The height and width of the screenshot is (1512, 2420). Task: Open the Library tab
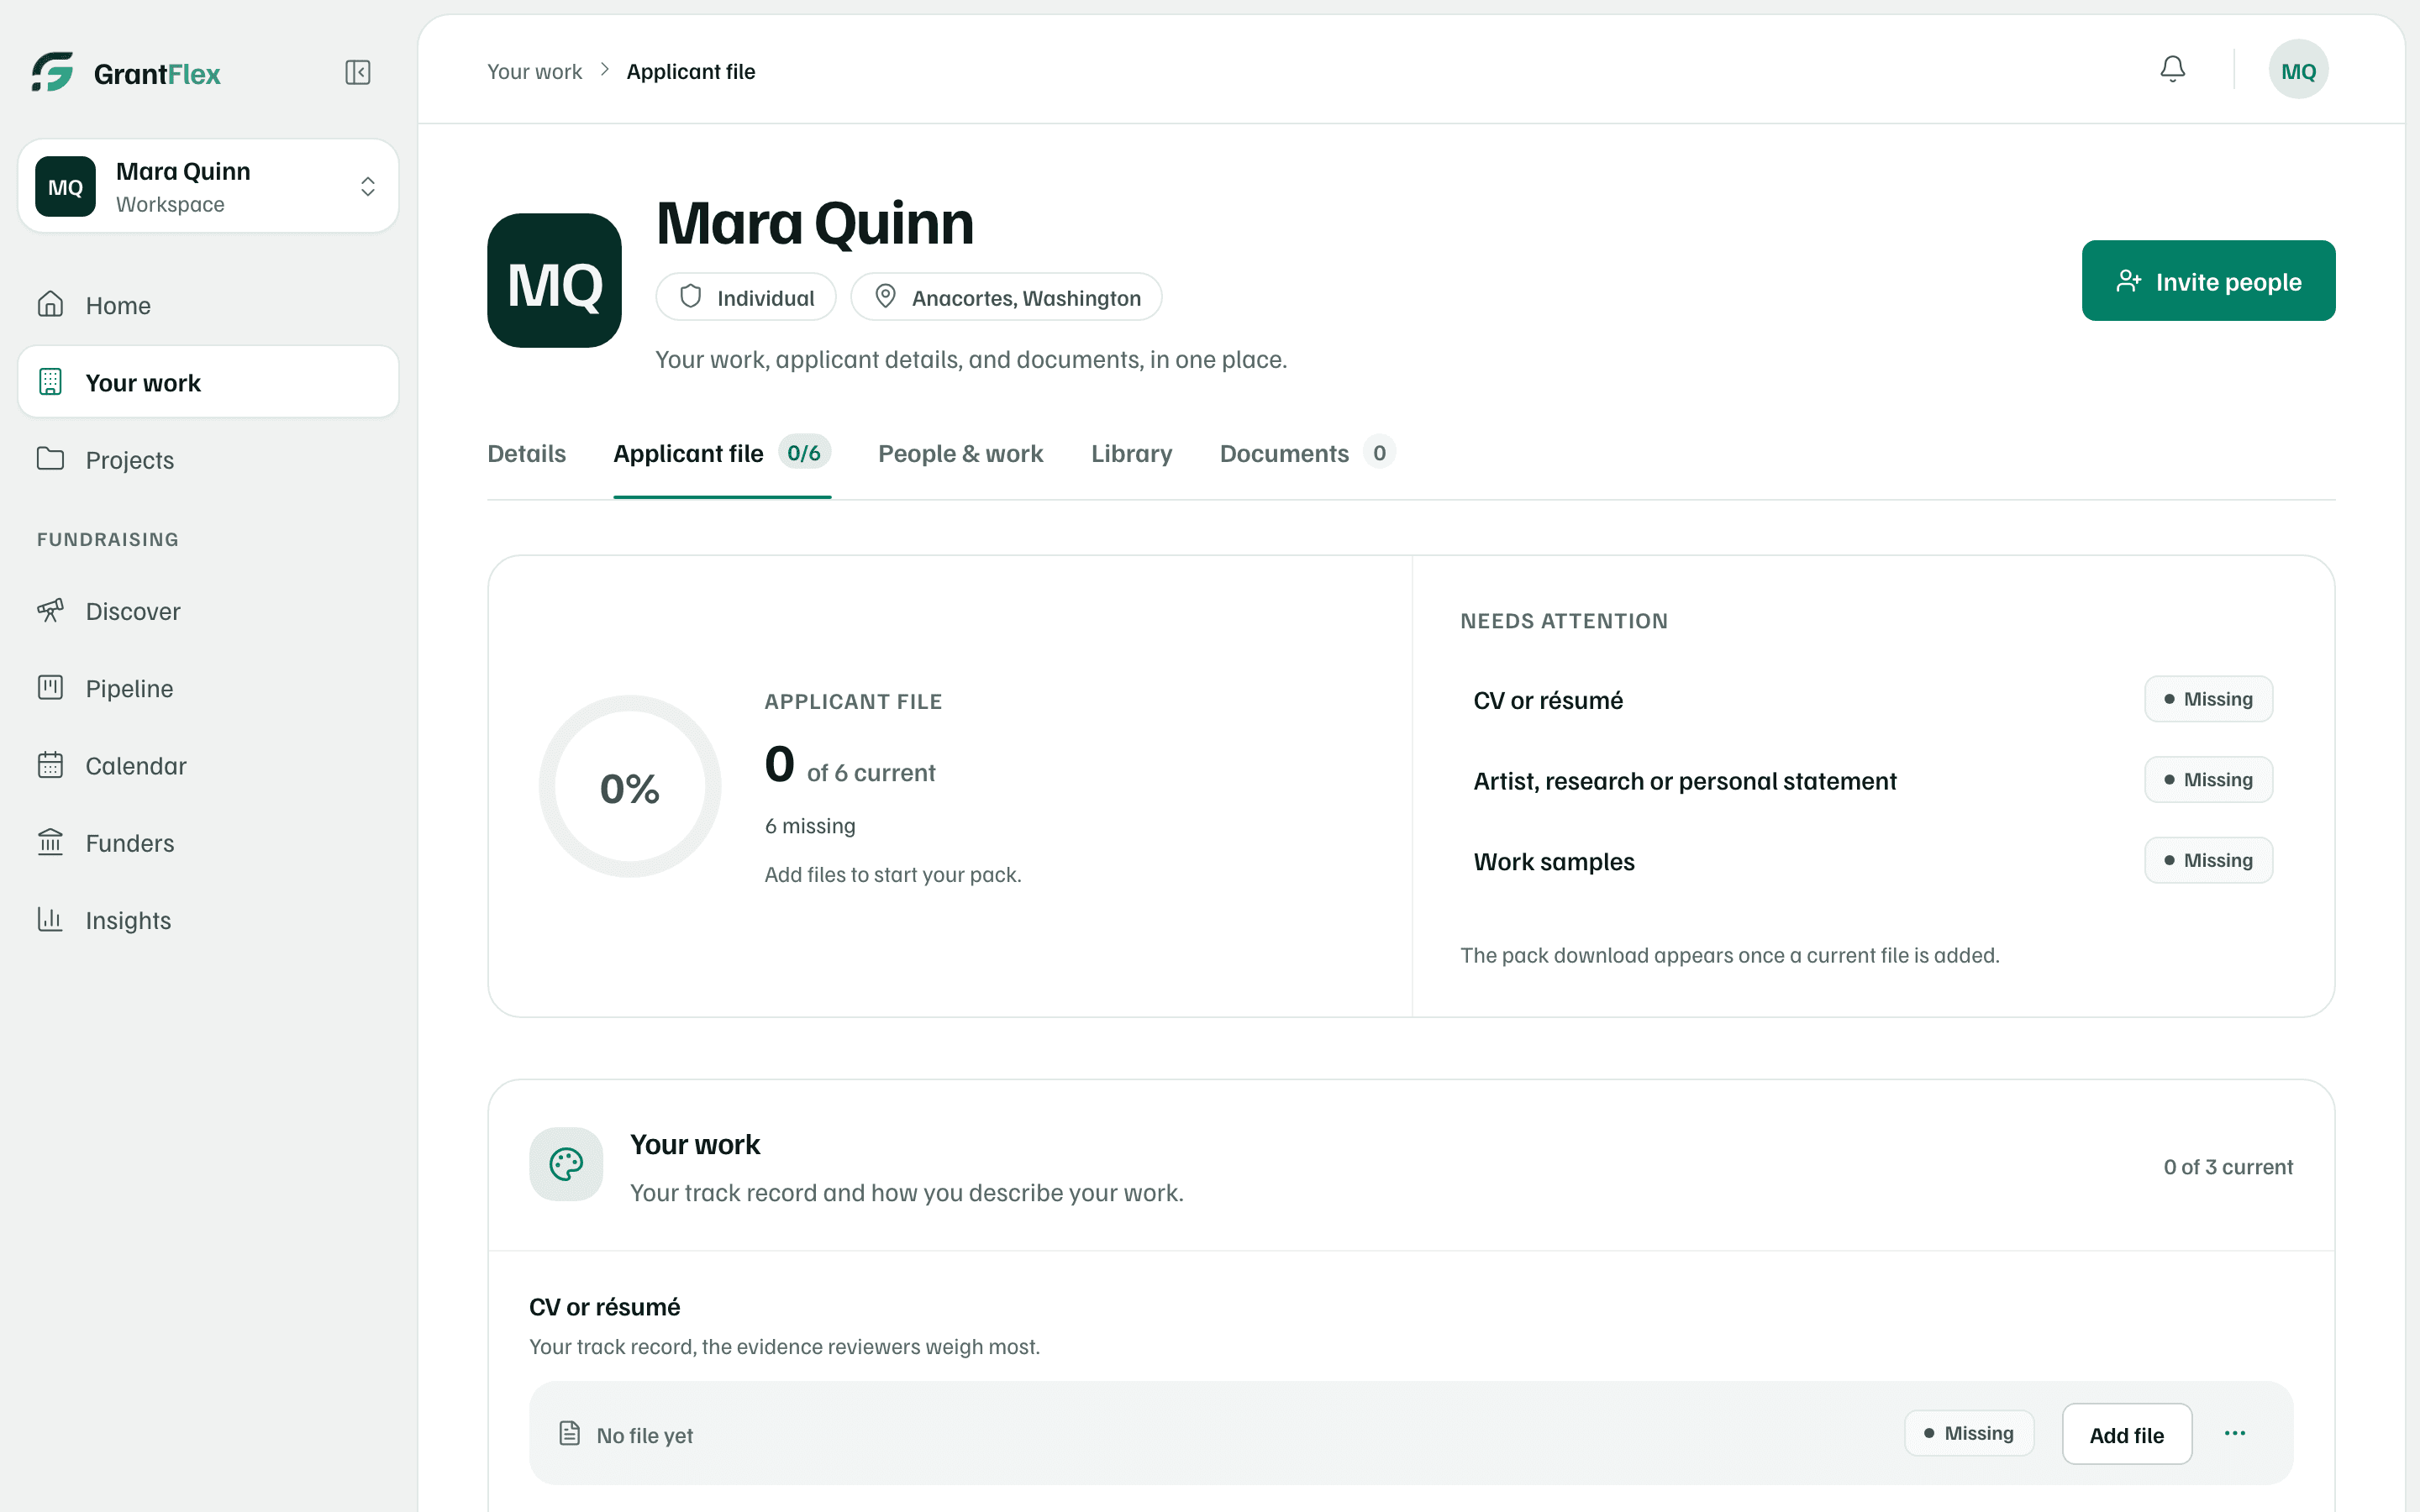click(x=1131, y=453)
